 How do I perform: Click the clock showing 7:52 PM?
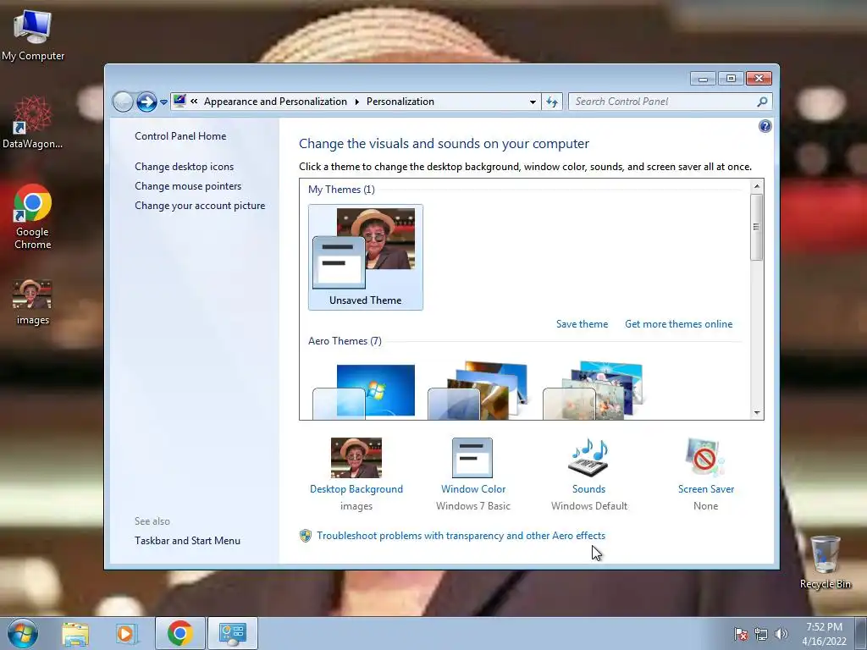[x=824, y=633]
